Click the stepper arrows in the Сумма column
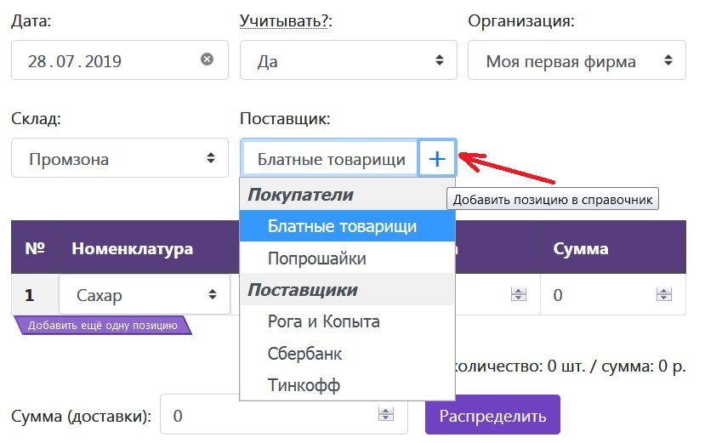 pyautogui.click(x=663, y=295)
